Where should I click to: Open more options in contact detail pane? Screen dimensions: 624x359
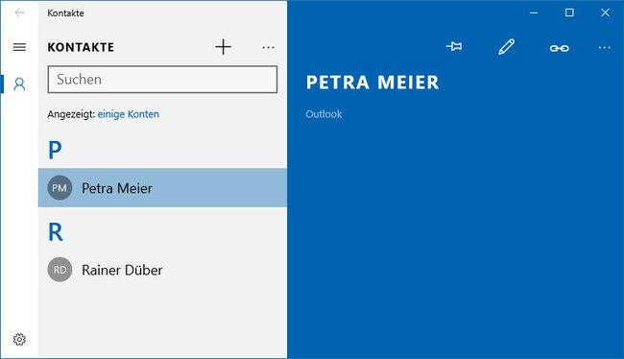point(604,48)
